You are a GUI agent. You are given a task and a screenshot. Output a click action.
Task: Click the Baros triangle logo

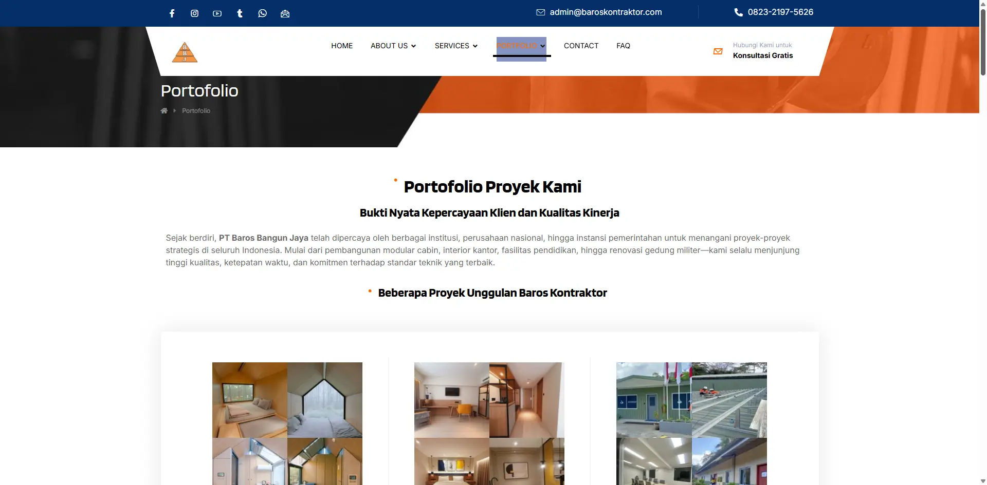[x=185, y=52]
